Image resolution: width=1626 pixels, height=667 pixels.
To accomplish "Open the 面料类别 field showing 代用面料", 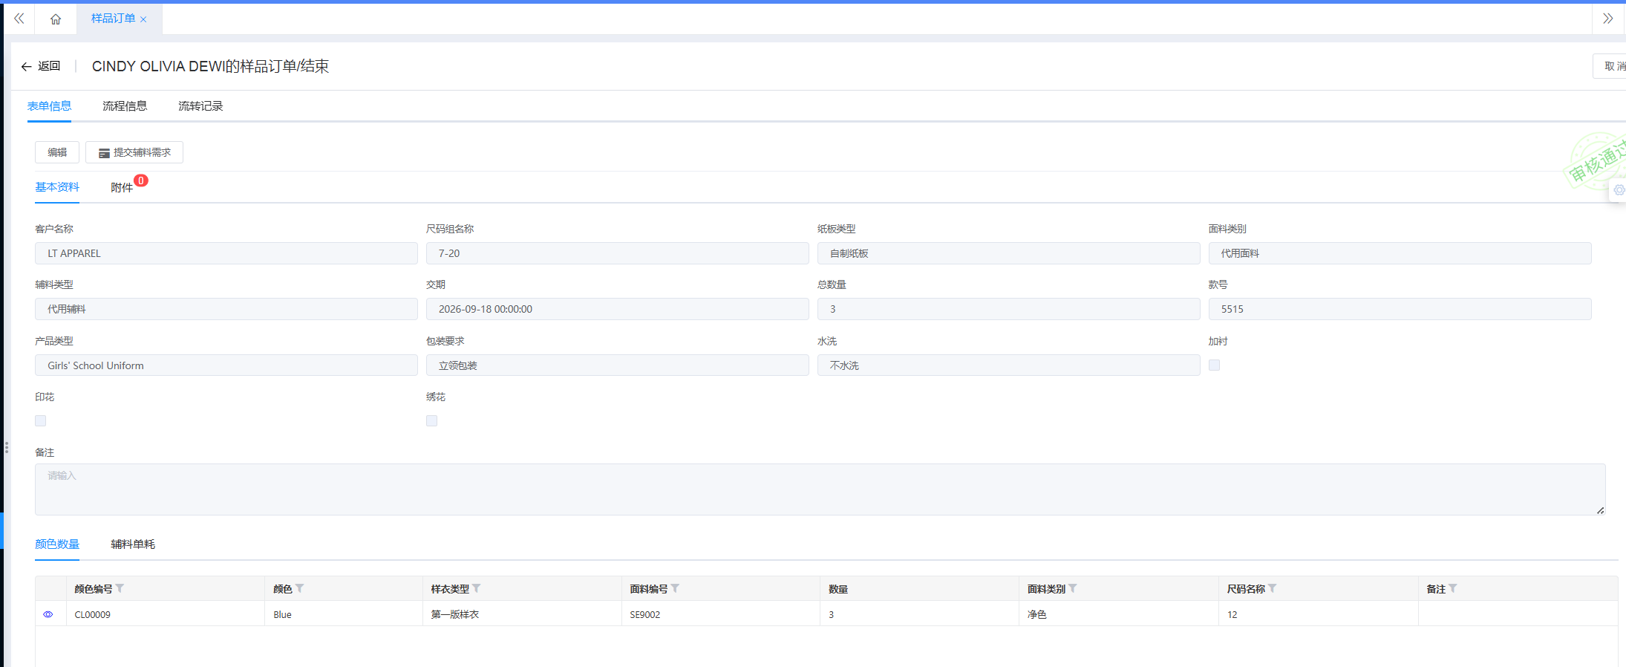I will click(x=1400, y=253).
